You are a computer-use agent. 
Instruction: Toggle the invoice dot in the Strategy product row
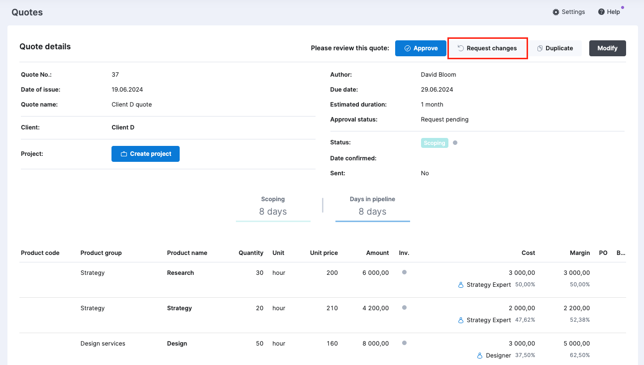click(404, 308)
